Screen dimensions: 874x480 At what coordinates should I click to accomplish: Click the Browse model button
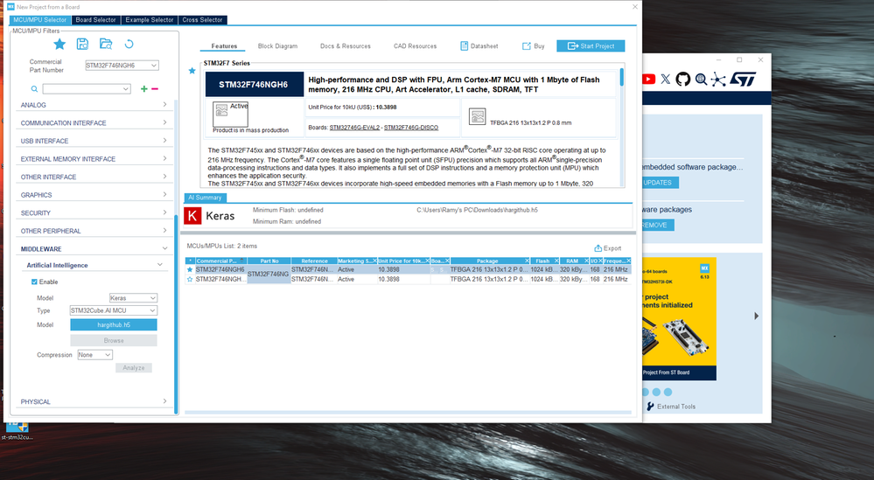114,340
